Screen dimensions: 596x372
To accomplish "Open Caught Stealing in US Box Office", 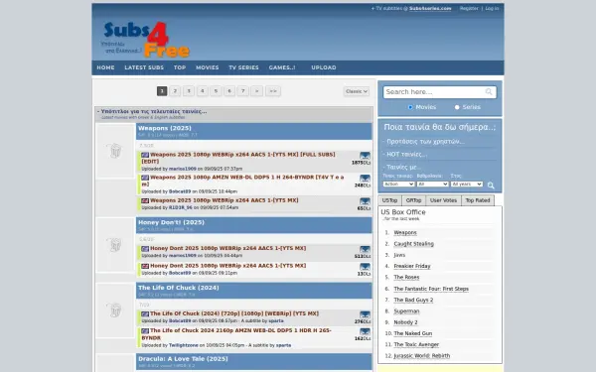I will tap(413, 244).
